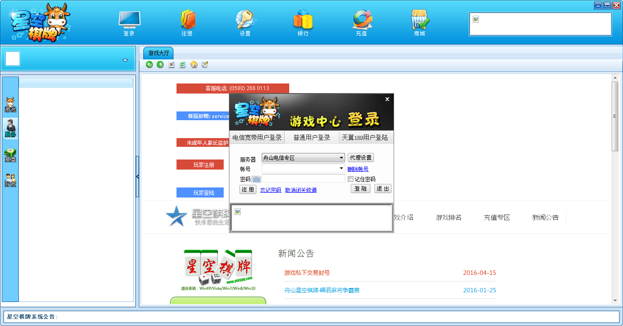Screen dimensions: 623x326
Task: Click the 密码 password input field
Action: [x=303, y=179]
